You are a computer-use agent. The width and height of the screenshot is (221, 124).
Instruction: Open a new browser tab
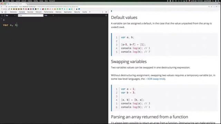pos(28,4)
